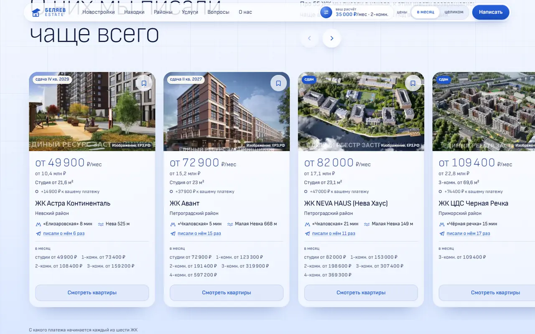Click Смотреть квартиры for ЖК ЦДС Черная Речка

pos(487,293)
